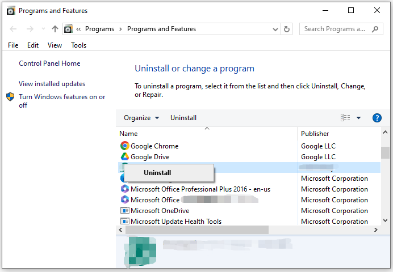The image size is (393, 272).
Task: Click the address bar location icon
Action: (x=68, y=29)
